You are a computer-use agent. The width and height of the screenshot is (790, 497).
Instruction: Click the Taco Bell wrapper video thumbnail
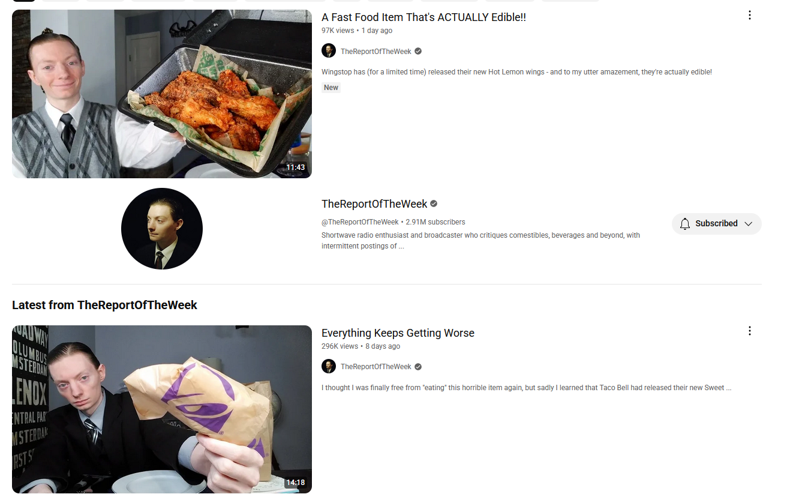(162, 409)
